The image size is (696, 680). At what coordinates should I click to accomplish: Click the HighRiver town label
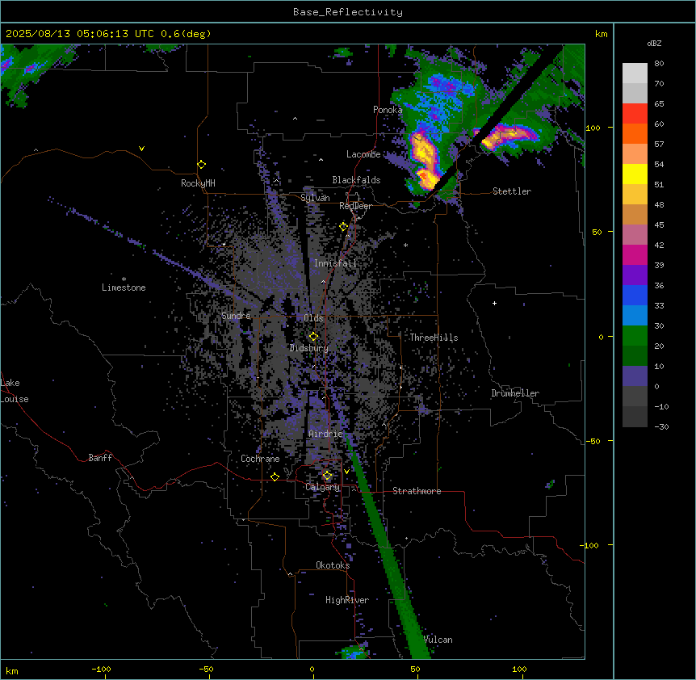tap(347, 600)
